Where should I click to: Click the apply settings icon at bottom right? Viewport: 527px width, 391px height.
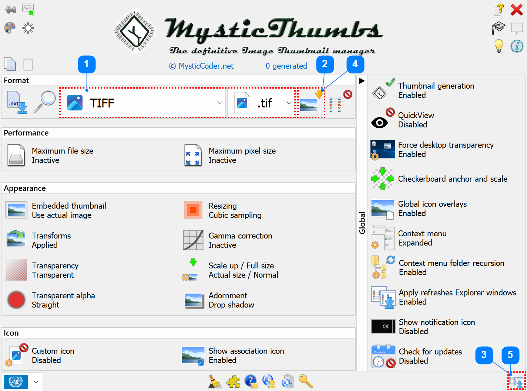(517, 381)
